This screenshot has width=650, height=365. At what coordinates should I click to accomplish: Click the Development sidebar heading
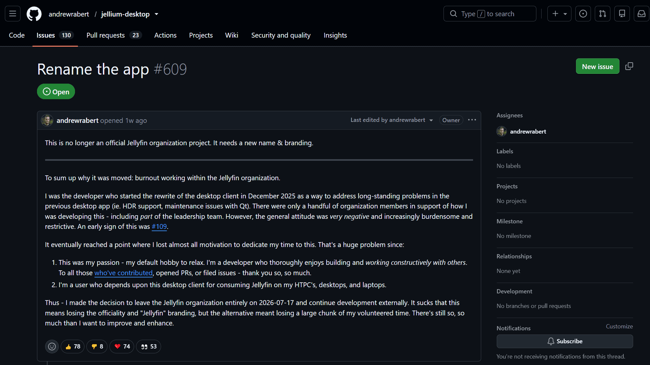click(514, 291)
